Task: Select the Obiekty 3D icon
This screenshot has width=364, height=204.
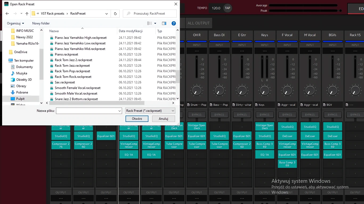Action: click(13, 80)
